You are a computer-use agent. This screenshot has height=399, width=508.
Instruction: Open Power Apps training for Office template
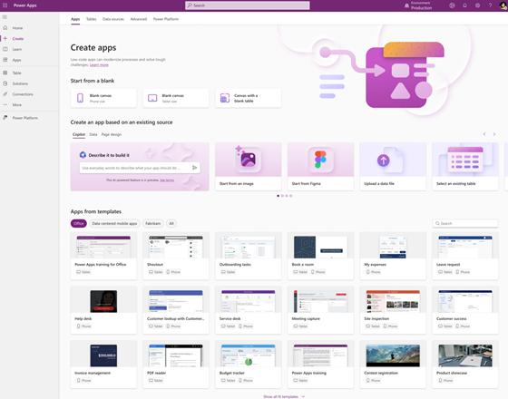(x=103, y=256)
